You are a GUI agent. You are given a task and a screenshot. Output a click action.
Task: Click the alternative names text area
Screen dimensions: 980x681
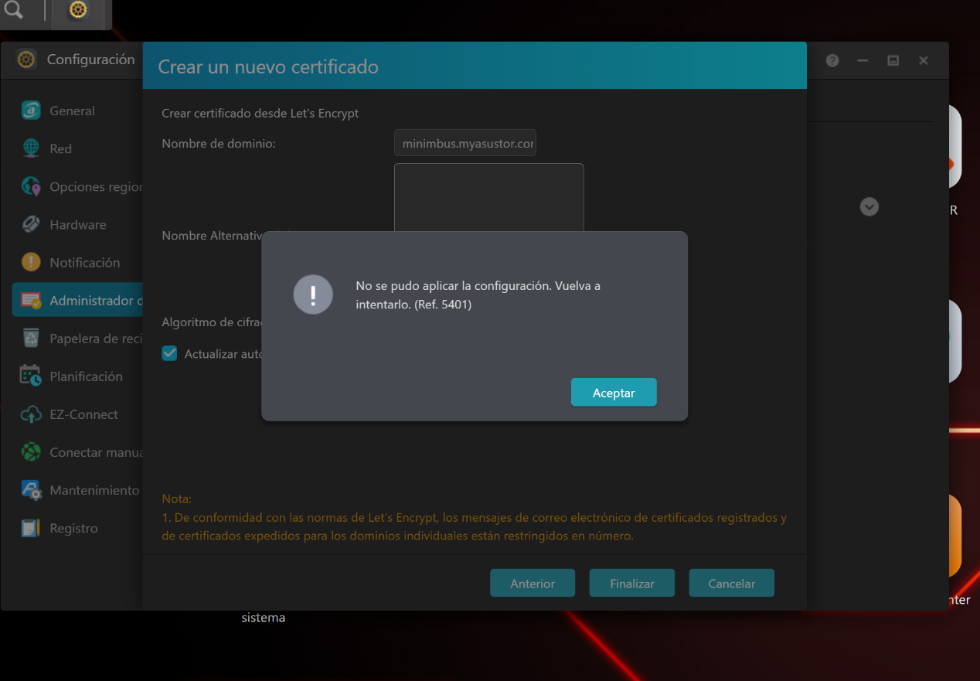488,196
